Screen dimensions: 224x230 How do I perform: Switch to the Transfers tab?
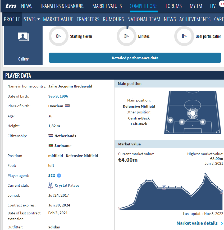88,19
